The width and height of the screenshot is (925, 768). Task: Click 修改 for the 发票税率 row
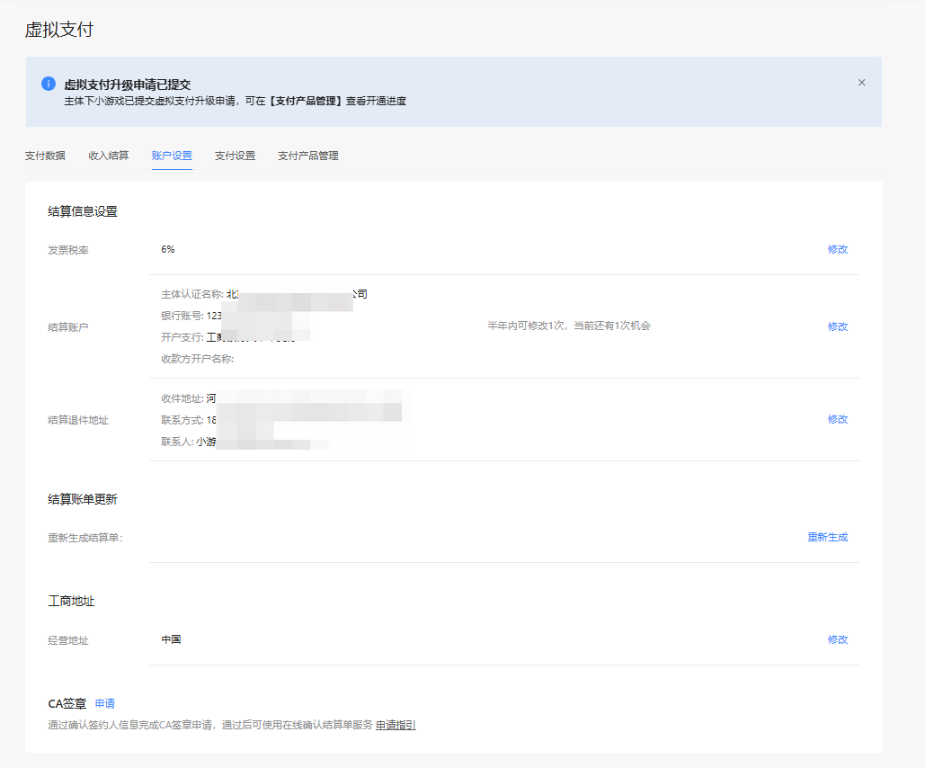[837, 249]
